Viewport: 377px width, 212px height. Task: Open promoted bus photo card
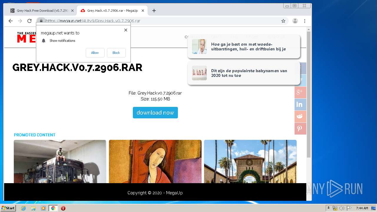coord(60,161)
